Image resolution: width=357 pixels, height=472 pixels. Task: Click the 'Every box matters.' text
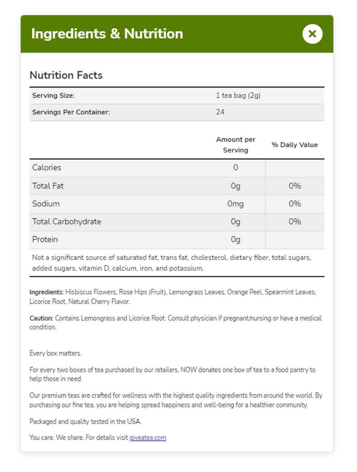55,353
